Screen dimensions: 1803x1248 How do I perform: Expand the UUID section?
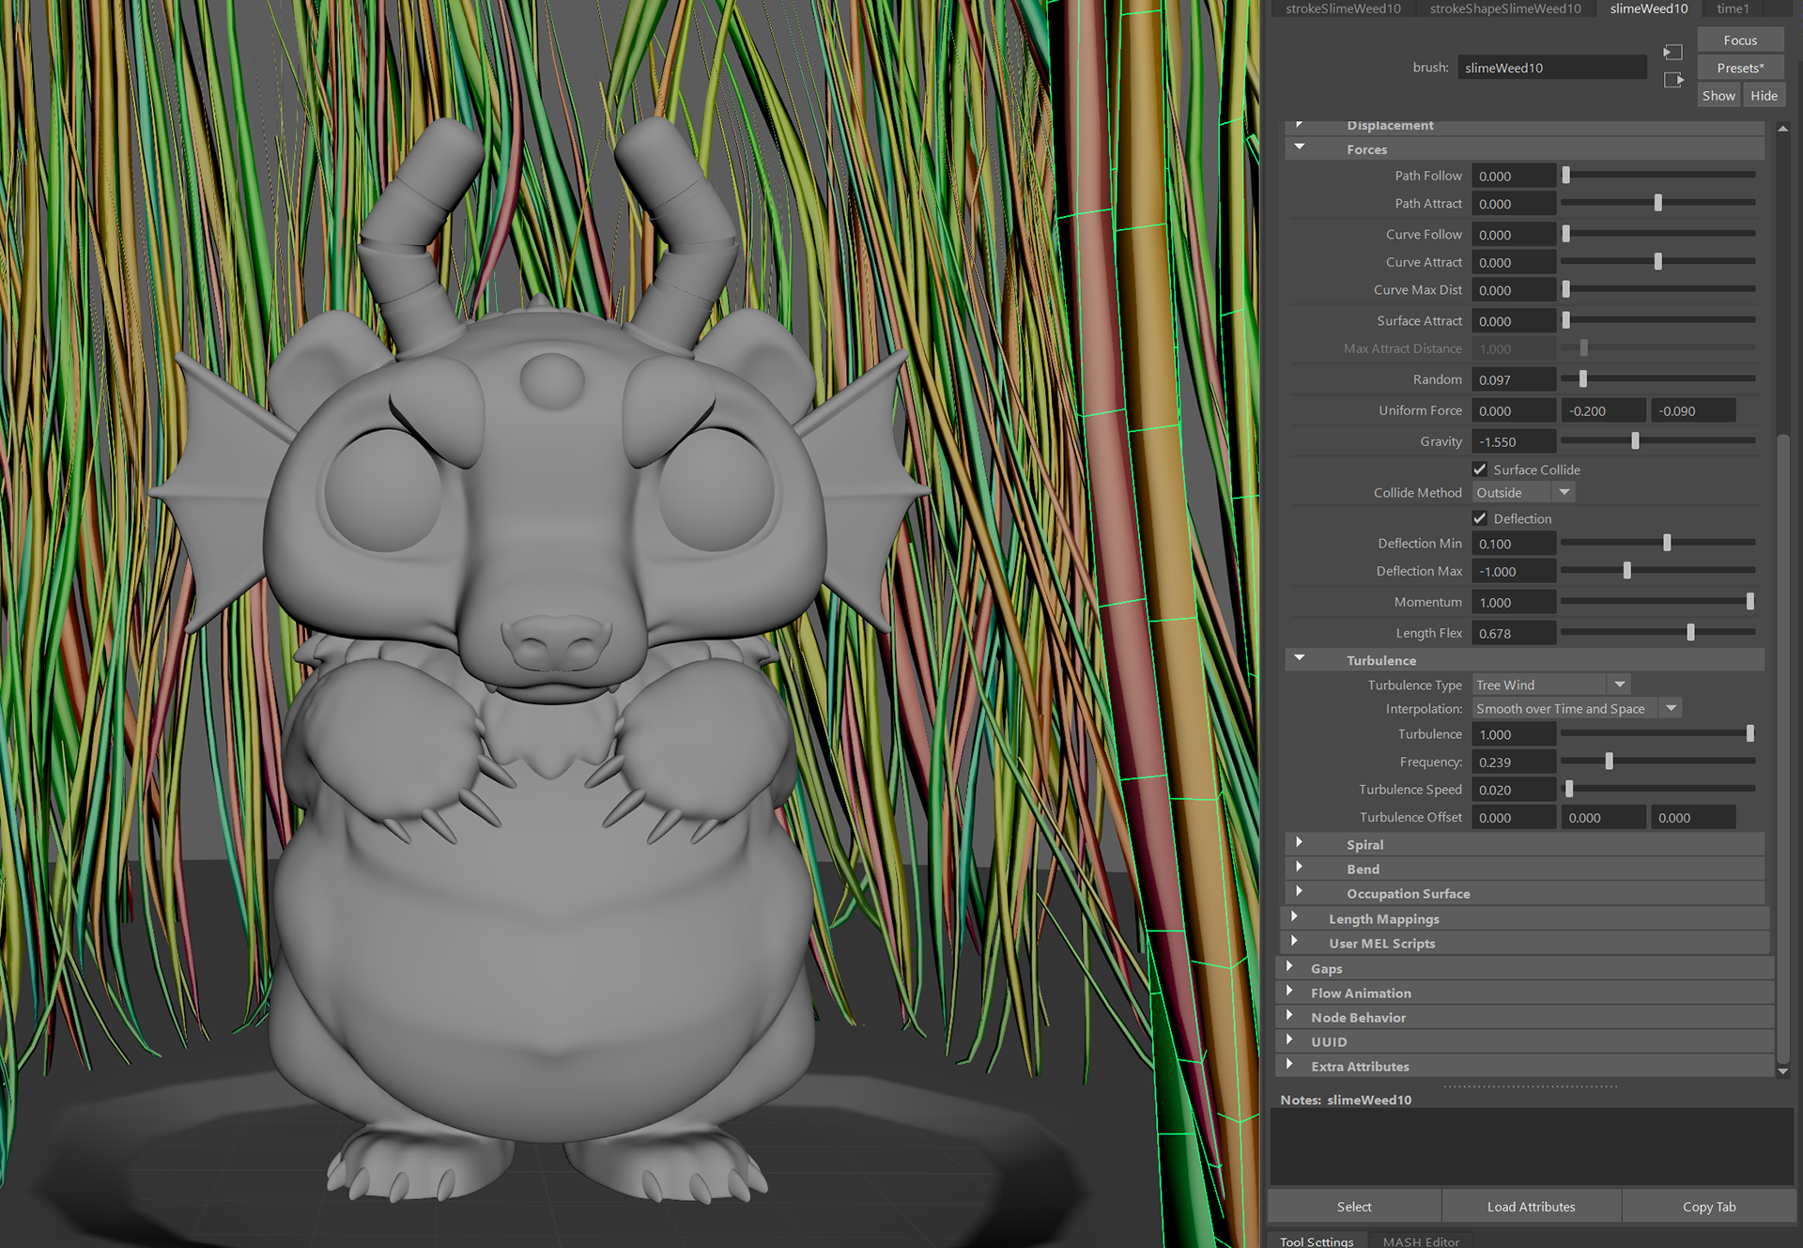click(1290, 1040)
